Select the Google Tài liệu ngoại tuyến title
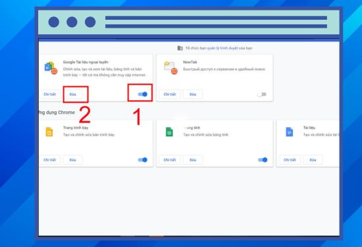This screenshot has width=362, height=247. tap(86, 62)
